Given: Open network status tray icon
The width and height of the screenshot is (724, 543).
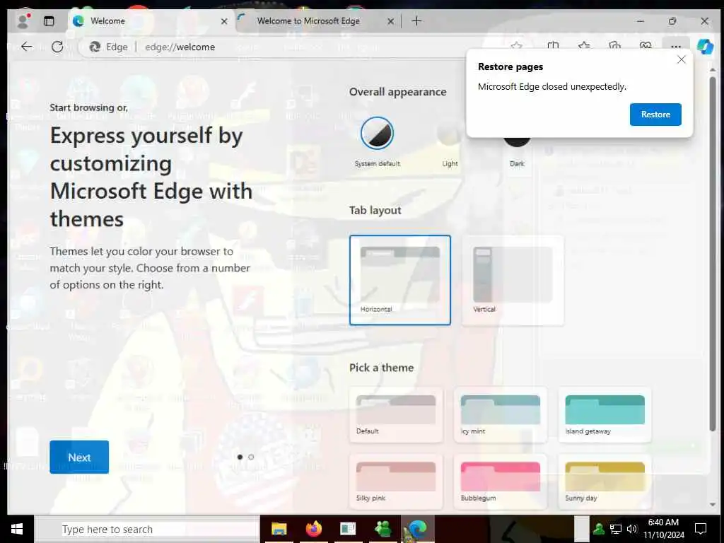Looking at the screenshot, I should tap(616, 529).
